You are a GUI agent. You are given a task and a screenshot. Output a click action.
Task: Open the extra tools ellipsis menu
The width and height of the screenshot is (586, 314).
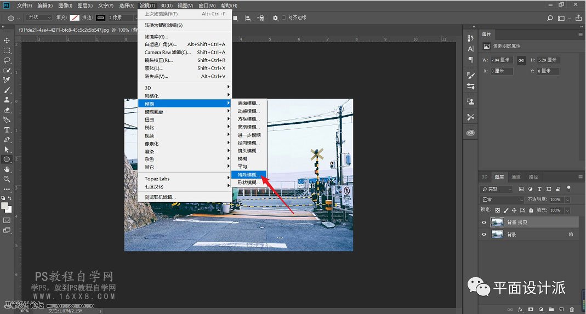click(7, 189)
